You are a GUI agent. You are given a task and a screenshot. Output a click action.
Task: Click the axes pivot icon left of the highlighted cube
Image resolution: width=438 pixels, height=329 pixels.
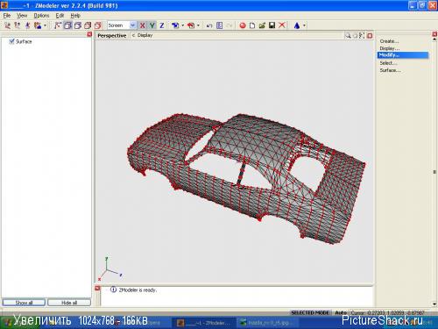[x=58, y=25]
